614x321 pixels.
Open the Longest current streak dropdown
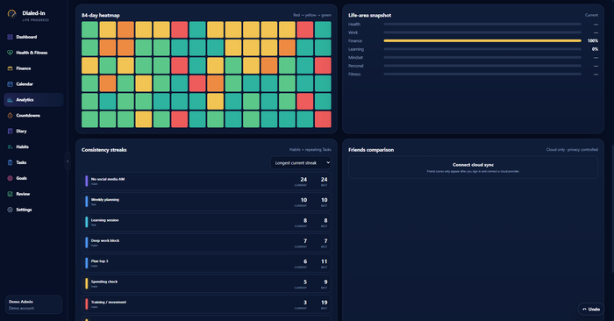tap(301, 163)
